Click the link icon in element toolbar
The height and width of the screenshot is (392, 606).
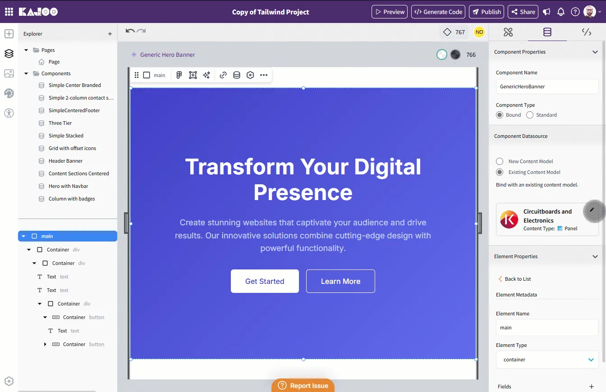[x=223, y=75]
